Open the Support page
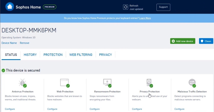 pyautogui.click(x=163, y=7)
